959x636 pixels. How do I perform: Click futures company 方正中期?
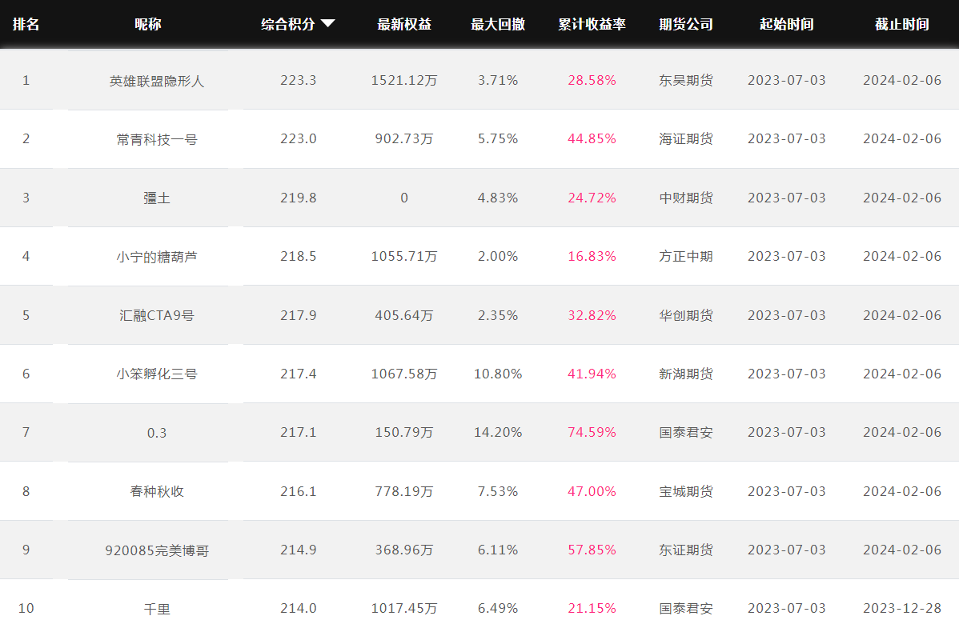pyautogui.click(x=685, y=256)
